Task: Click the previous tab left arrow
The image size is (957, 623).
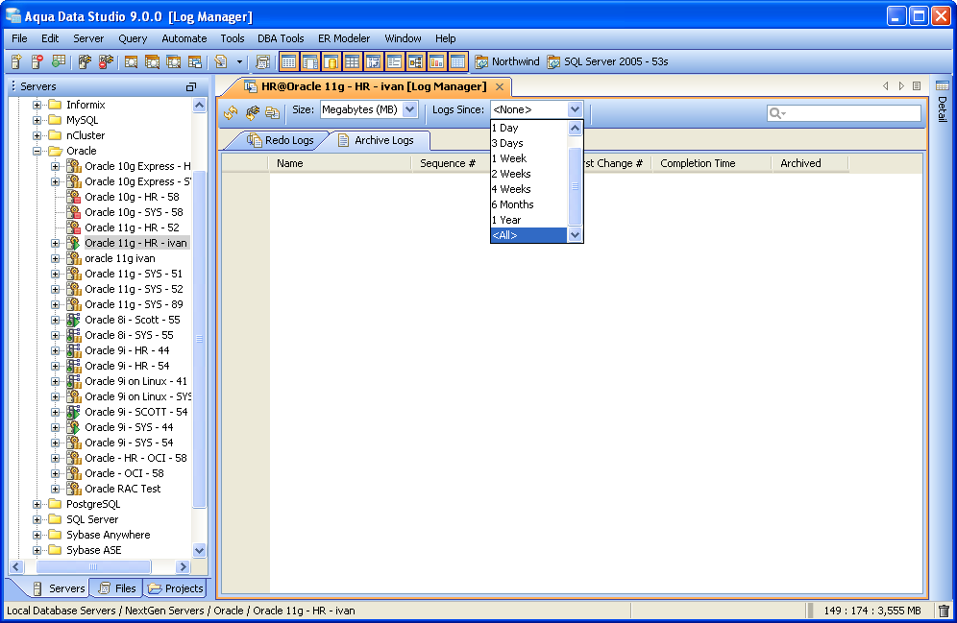Action: point(886,86)
